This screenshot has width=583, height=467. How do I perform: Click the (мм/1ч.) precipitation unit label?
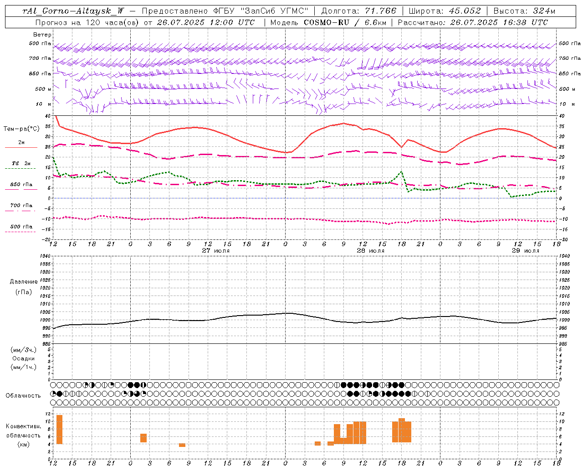(23, 367)
